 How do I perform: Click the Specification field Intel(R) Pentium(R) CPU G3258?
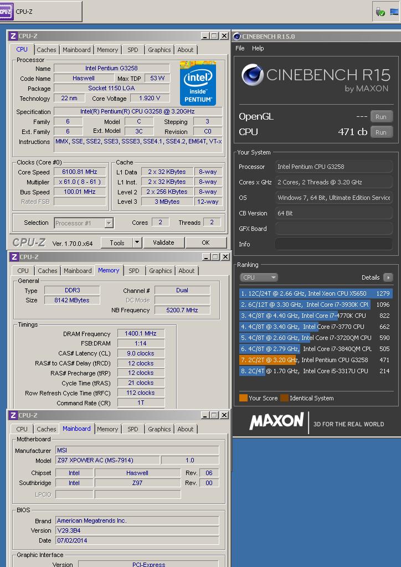point(137,112)
